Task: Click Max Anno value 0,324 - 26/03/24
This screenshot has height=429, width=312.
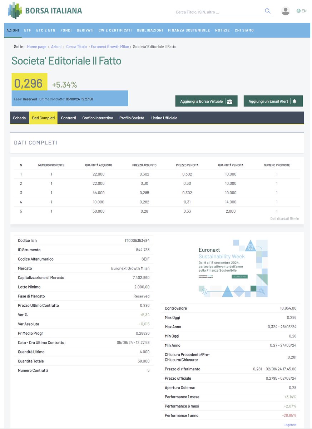Action: pos(282,327)
